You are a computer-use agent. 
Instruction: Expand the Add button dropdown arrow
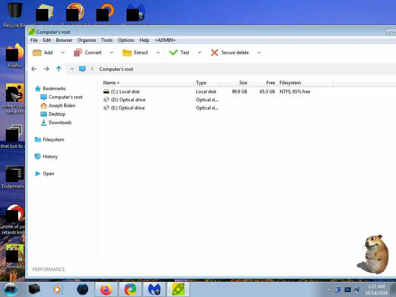coord(63,53)
